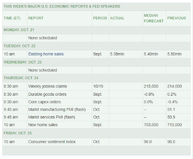Click the 9:45 am time for Markit services PMI

pyautogui.click(x=11, y=117)
